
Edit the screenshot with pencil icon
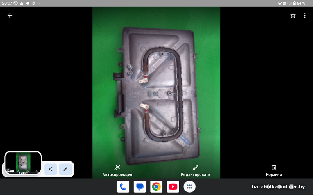[65, 169]
